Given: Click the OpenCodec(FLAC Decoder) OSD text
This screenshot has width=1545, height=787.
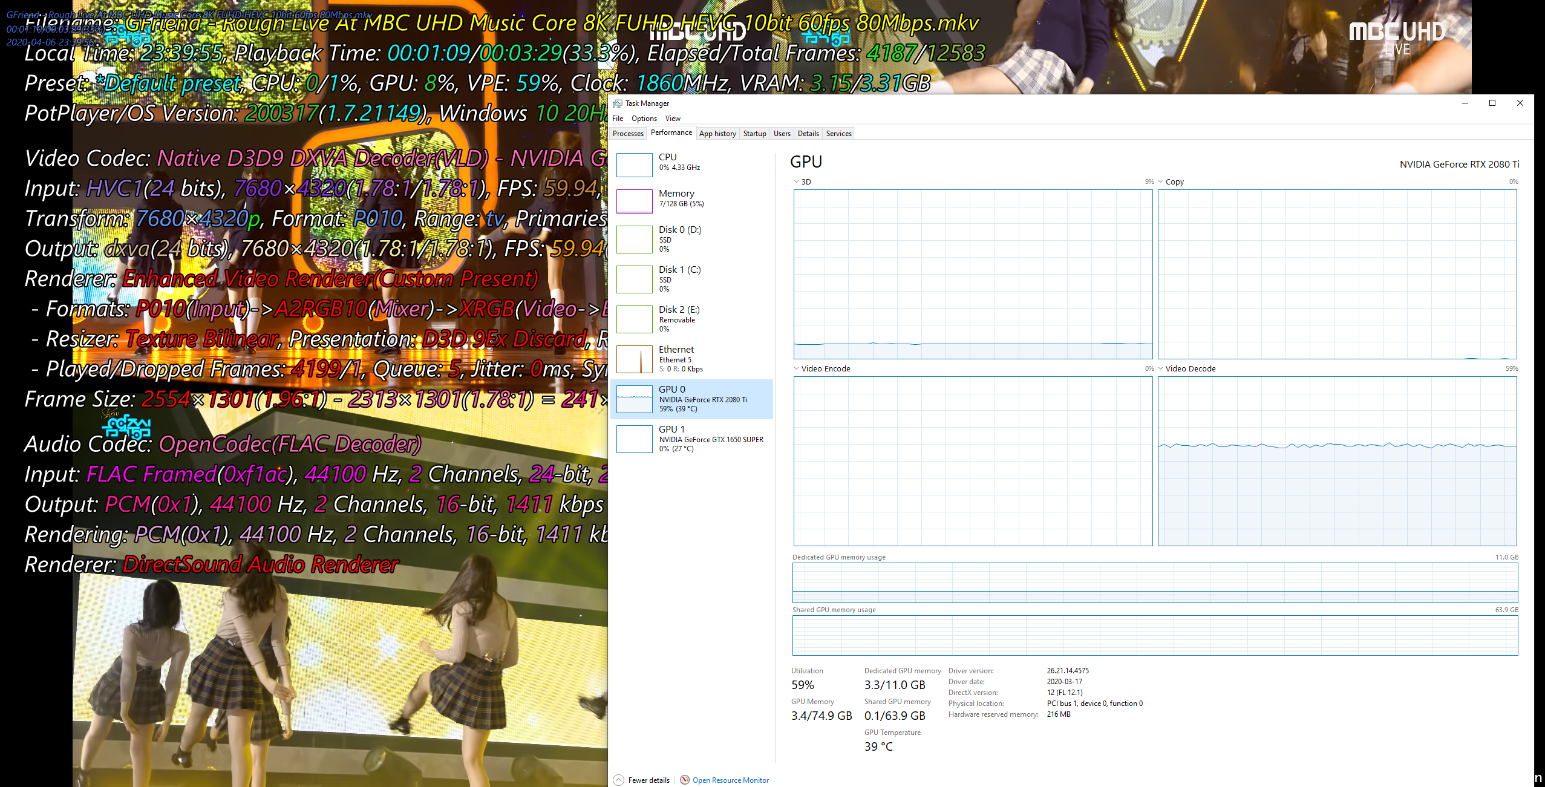Looking at the screenshot, I should click(x=289, y=444).
